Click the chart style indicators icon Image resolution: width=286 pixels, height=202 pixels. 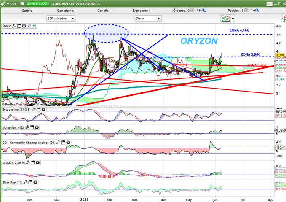(226, 19)
